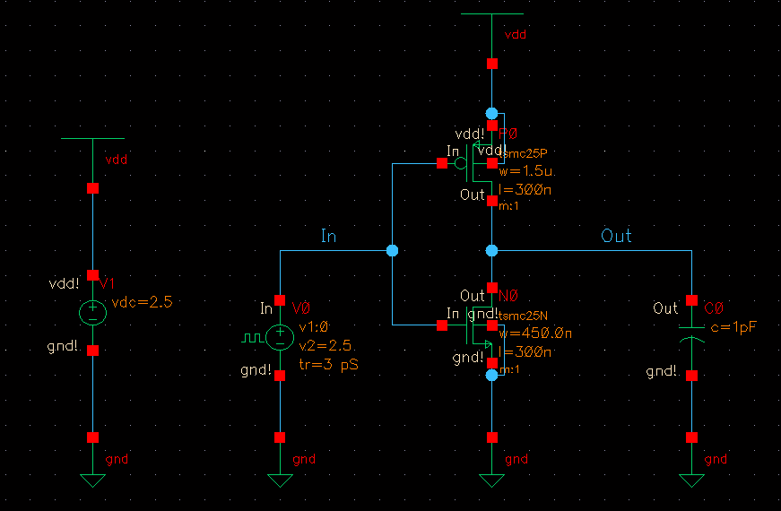Image resolution: width=781 pixels, height=511 pixels.
Task: Click the P0 PMOS transistor symbol
Action: pyautogui.click(x=482, y=163)
